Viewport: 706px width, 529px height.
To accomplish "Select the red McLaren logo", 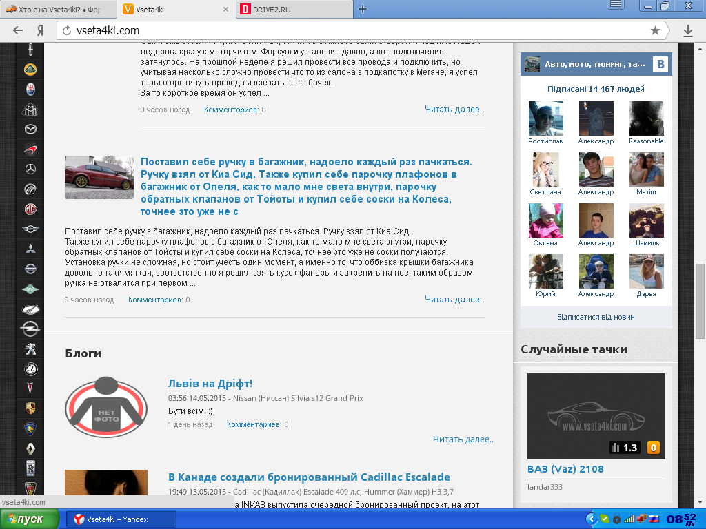I will 30,149.
